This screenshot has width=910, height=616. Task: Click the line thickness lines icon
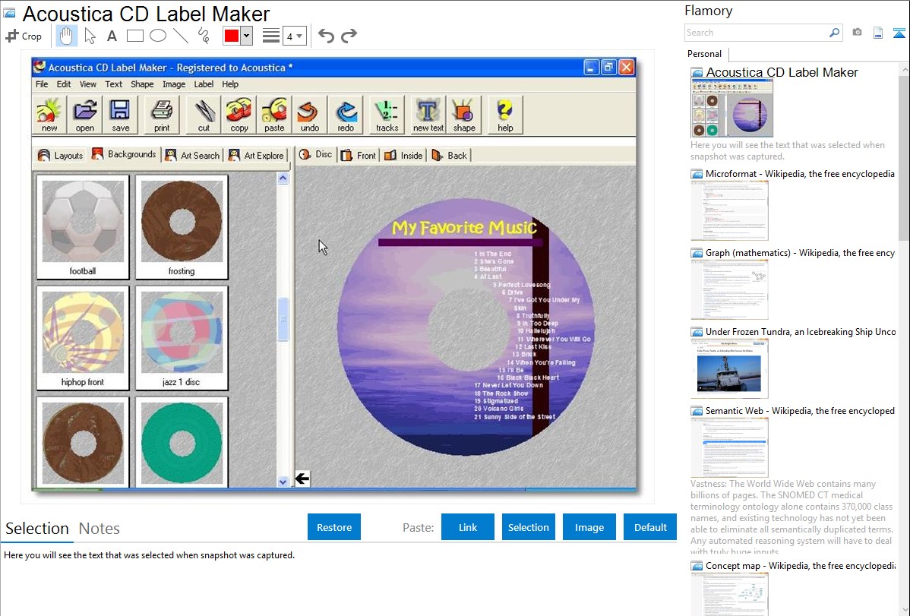271,36
